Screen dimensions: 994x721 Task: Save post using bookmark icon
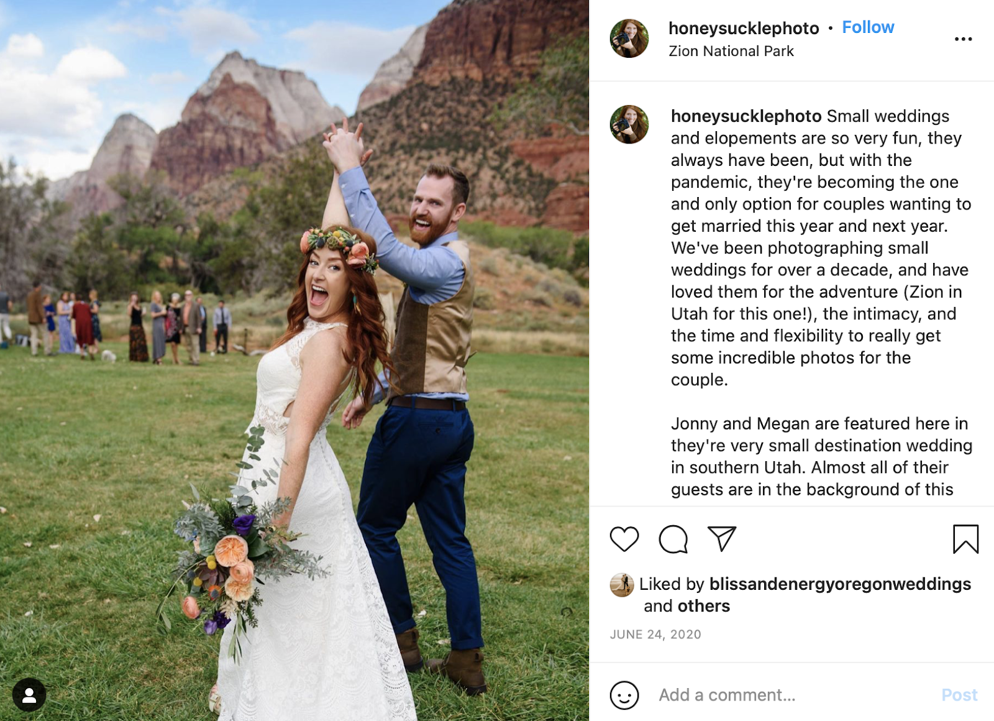(965, 539)
